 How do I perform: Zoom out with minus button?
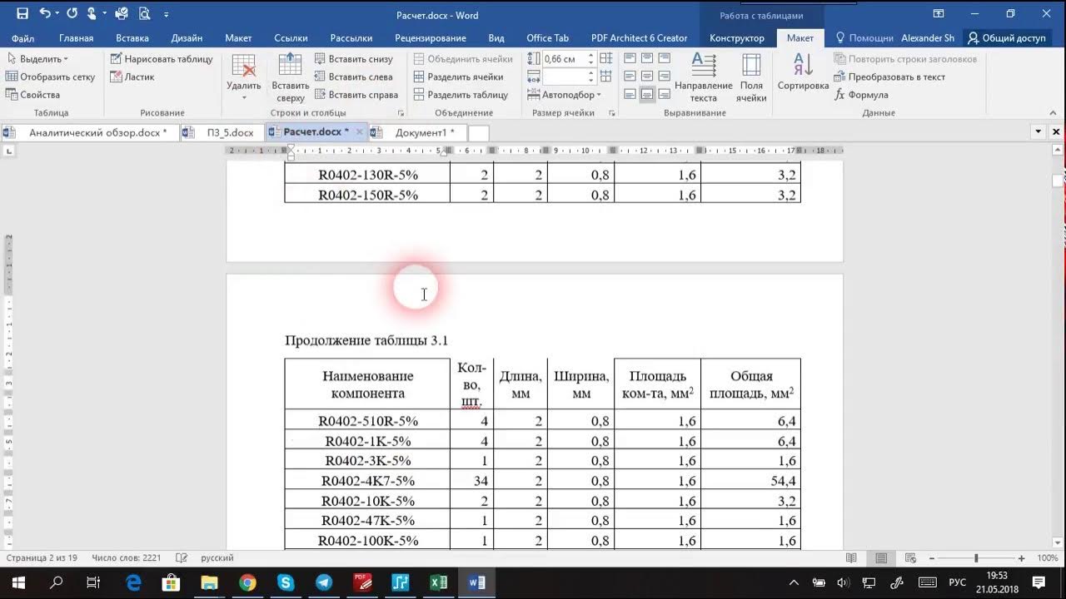tap(932, 558)
